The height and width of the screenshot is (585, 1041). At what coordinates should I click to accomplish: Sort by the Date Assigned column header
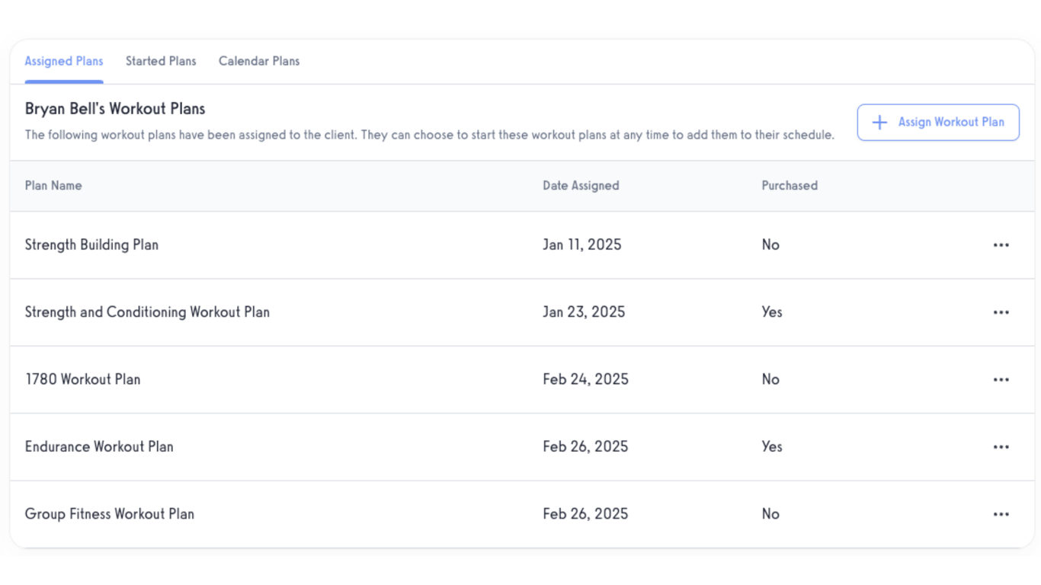click(x=581, y=186)
